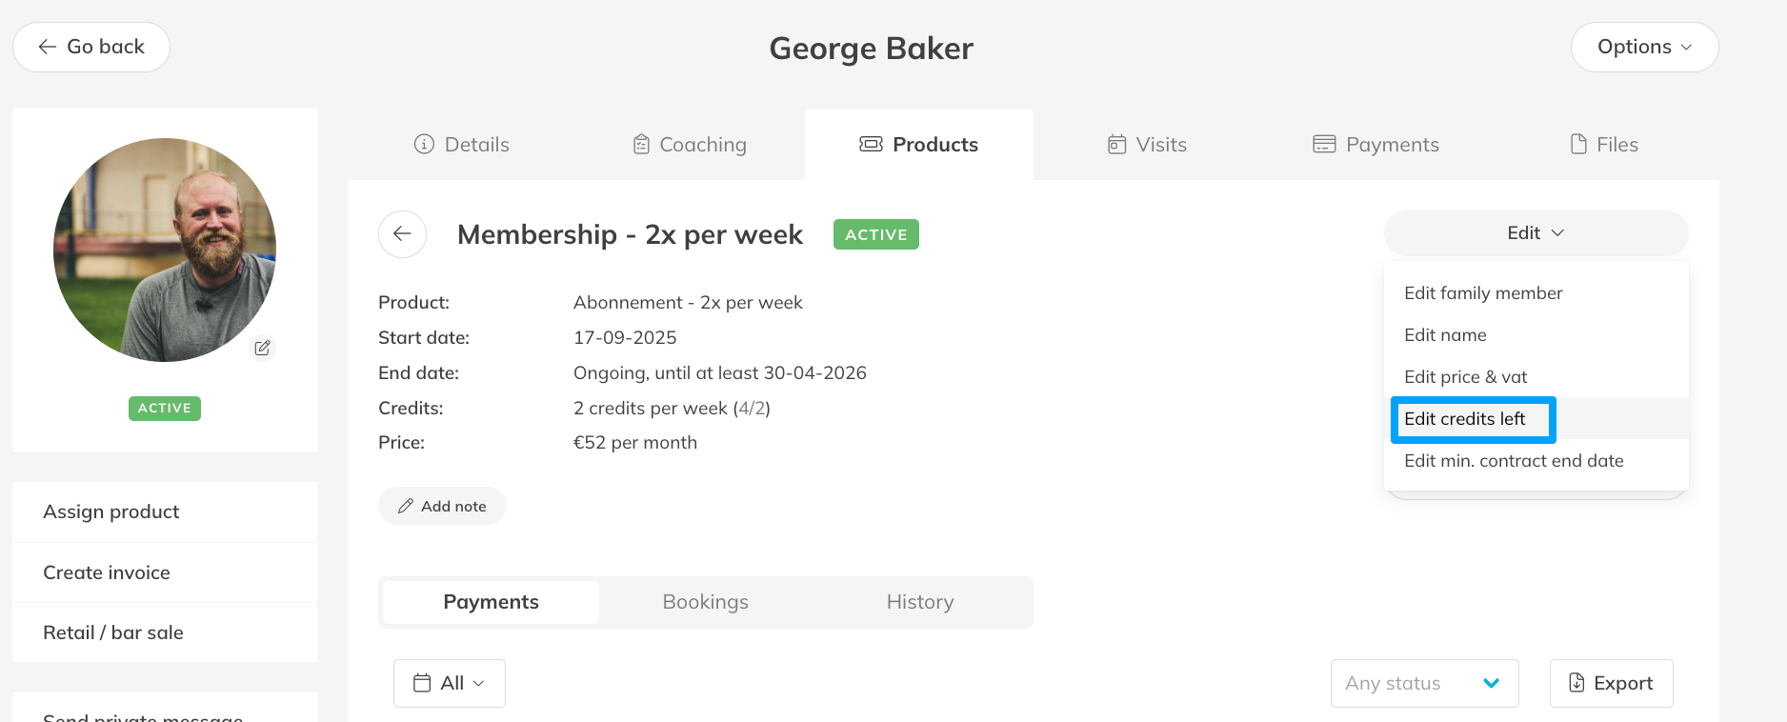This screenshot has width=1787, height=722.
Task: Open the Any status filter dropdown
Action: [x=1424, y=683]
